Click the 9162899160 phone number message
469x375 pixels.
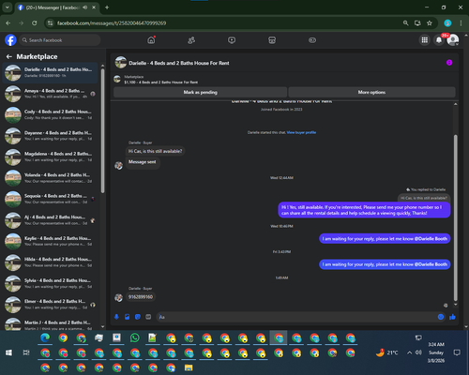141,297
